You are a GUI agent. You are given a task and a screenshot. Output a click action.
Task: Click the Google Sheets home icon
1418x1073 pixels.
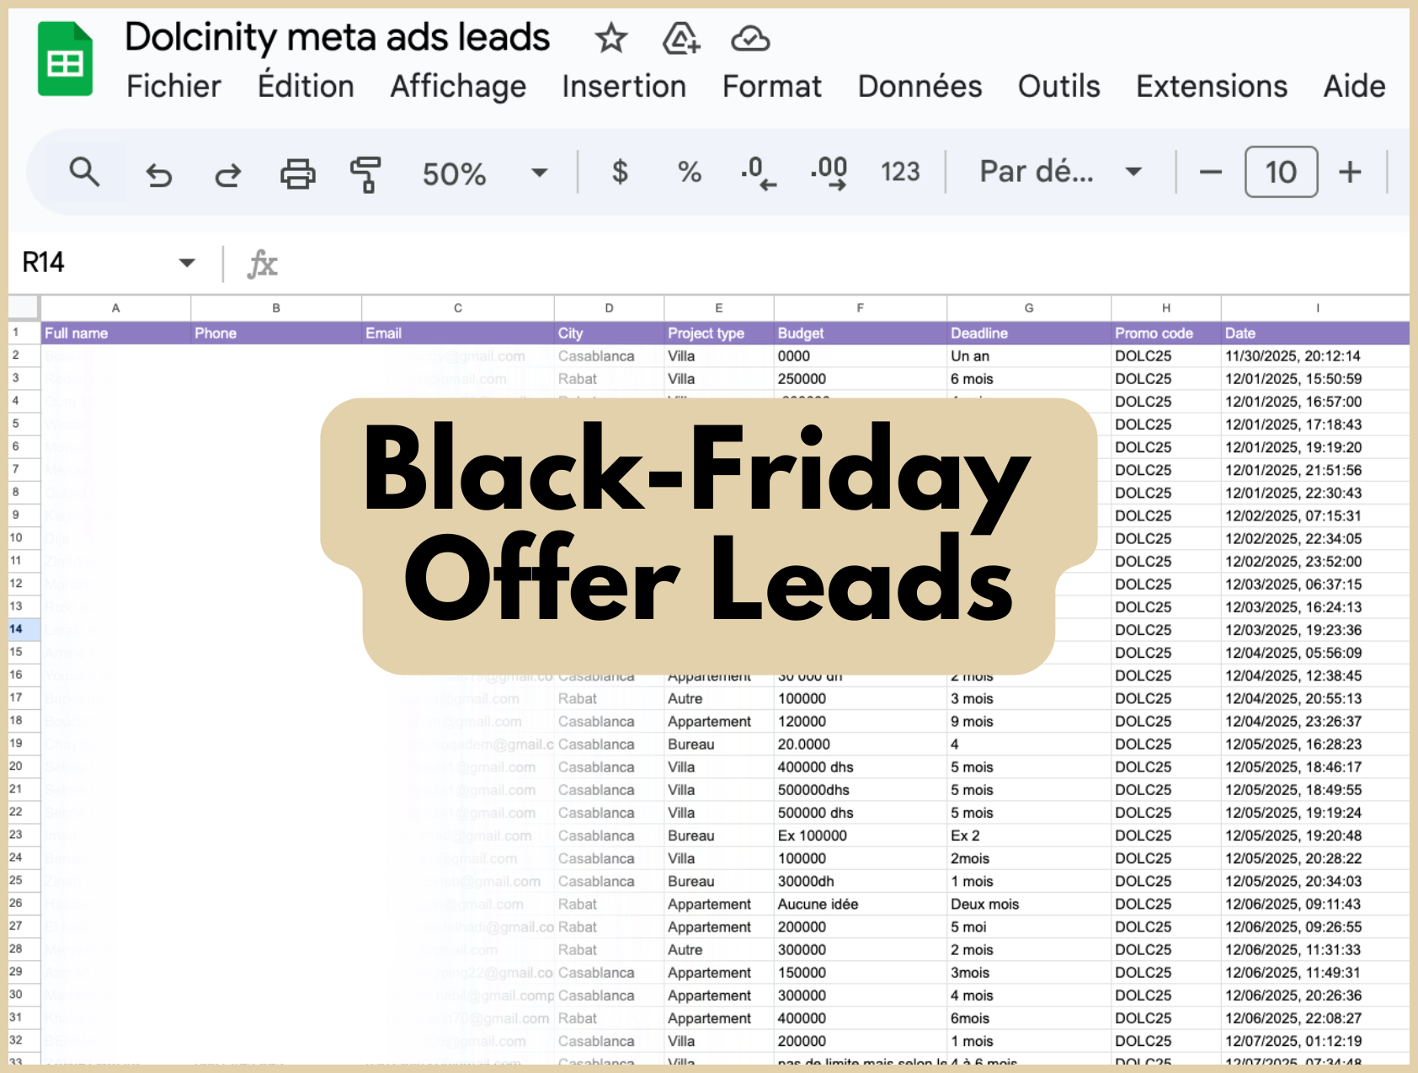65,60
